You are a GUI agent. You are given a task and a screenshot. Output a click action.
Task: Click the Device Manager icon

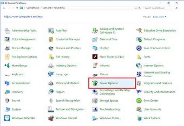(7, 48)
